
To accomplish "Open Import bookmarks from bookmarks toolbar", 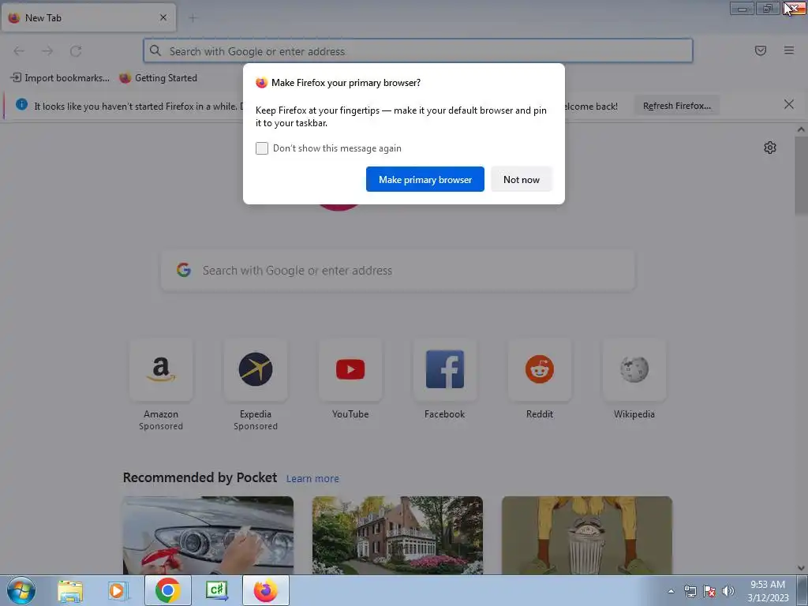I will (60, 78).
